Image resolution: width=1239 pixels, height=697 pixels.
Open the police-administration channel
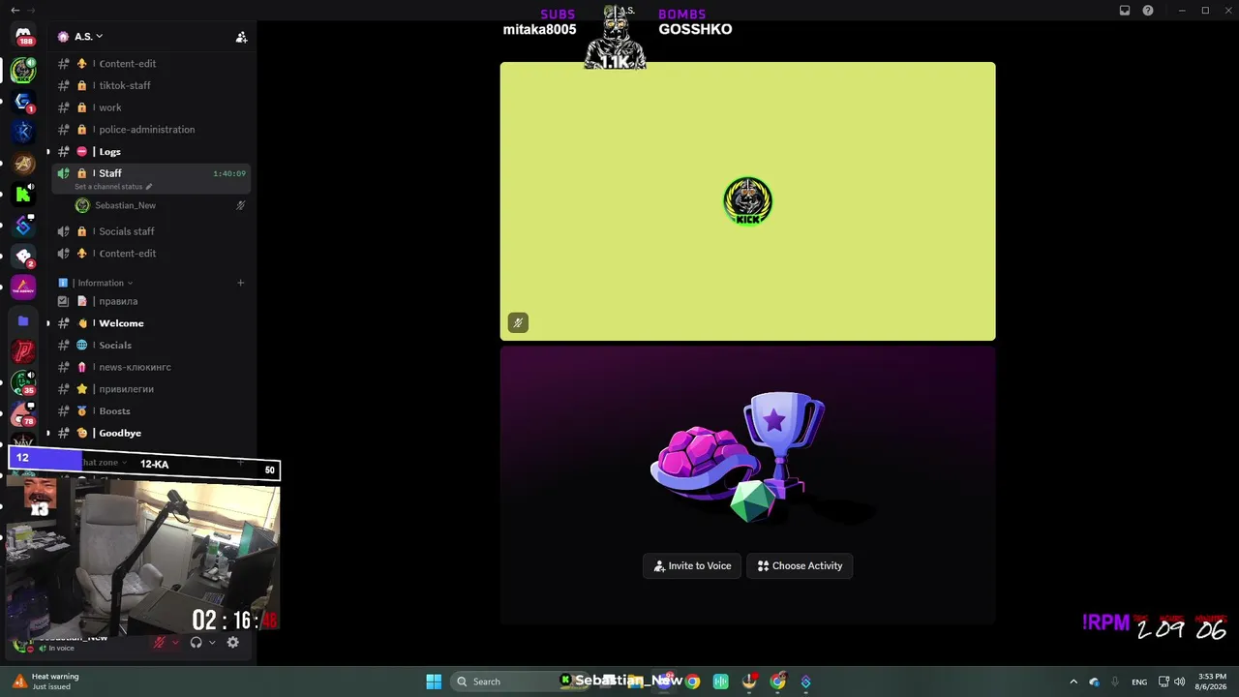(150, 130)
